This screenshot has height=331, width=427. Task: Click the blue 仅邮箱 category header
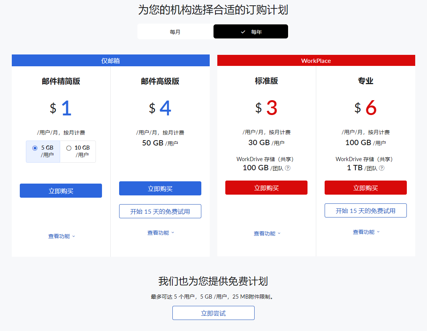pyautogui.click(x=111, y=61)
